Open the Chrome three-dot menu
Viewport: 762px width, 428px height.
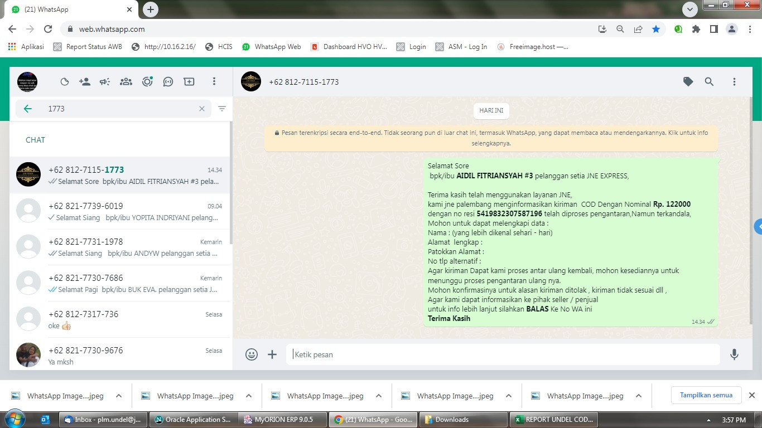pyautogui.click(x=750, y=29)
